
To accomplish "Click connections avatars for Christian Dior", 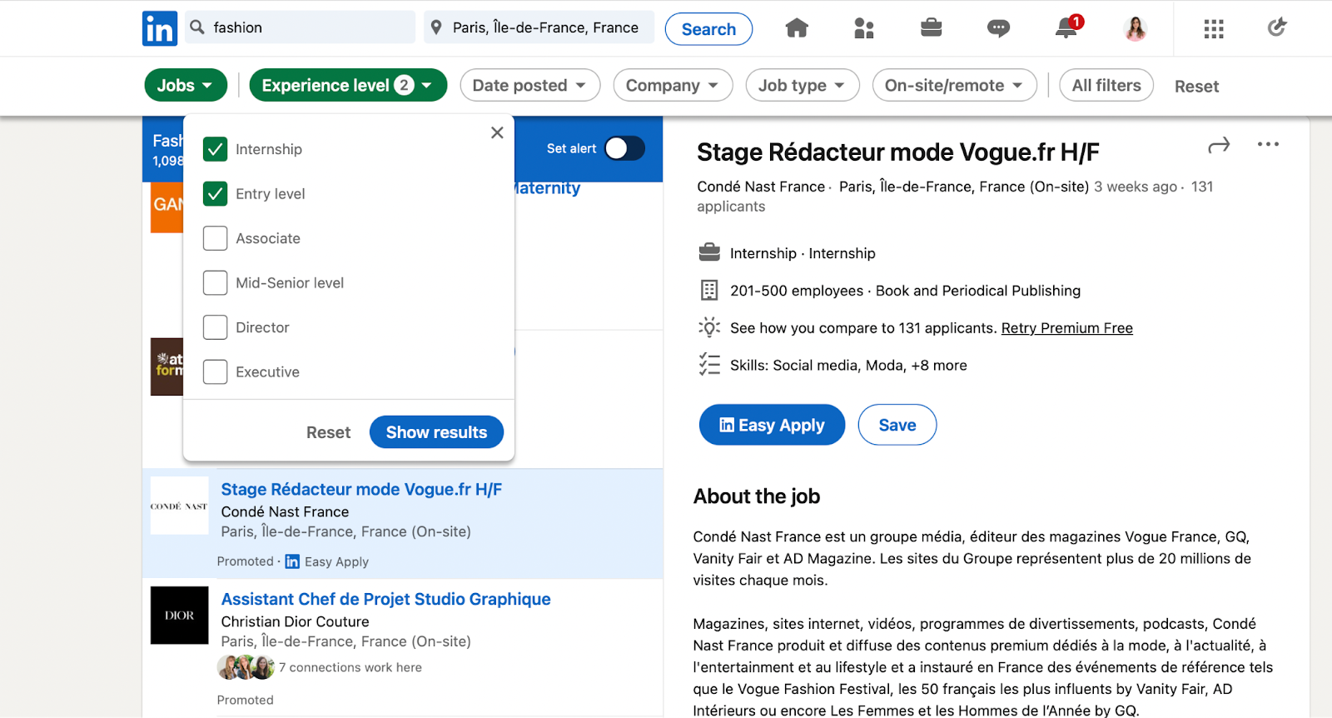I will [x=246, y=667].
